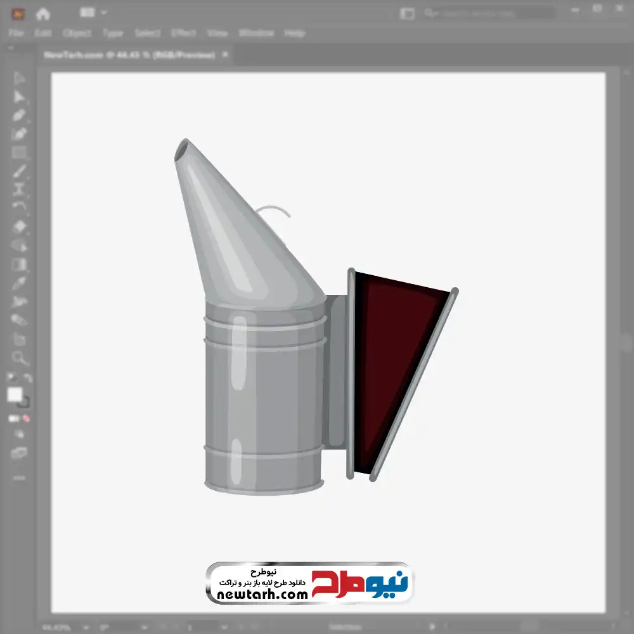Close the NewTarh.com document tab
Viewport: 634px width, 634px height.
[x=224, y=55]
